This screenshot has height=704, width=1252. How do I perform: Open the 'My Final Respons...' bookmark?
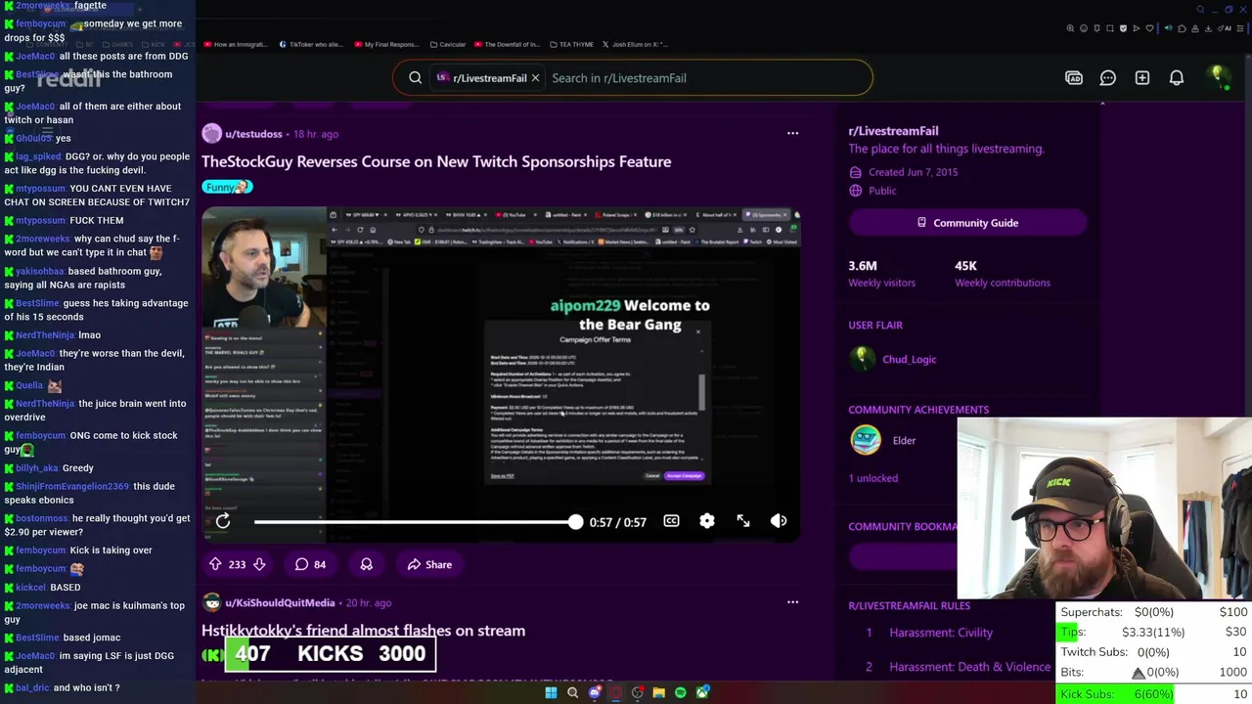pos(385,44)
